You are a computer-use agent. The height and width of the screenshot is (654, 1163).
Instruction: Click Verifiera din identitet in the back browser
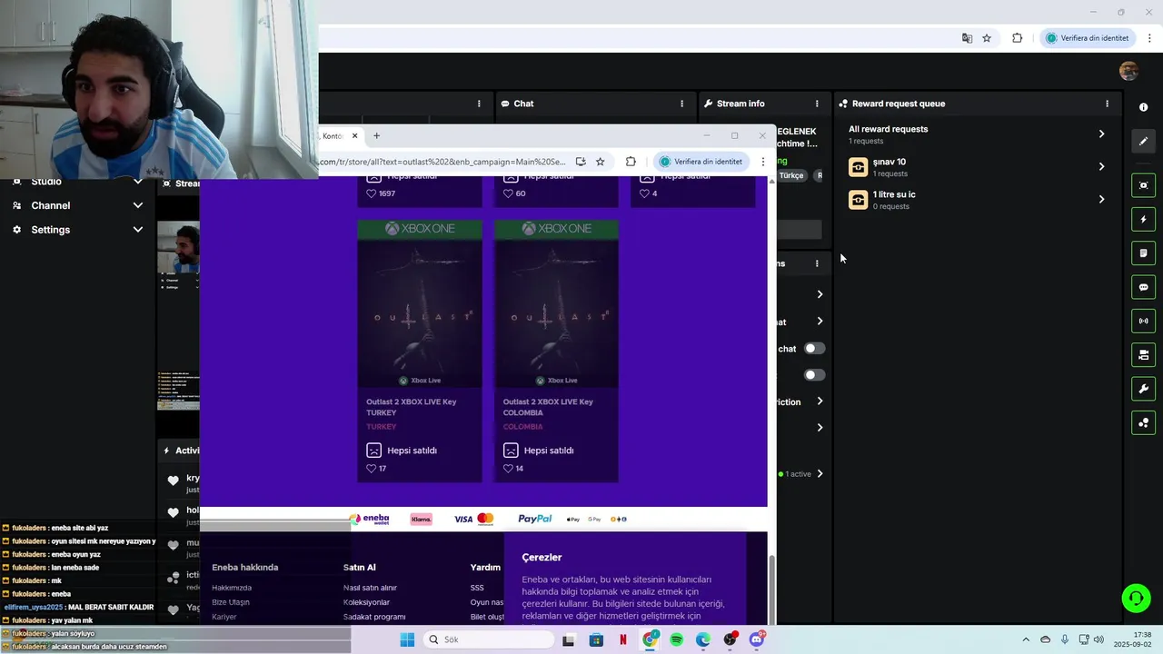pyautogui.click(x=1087, y=38)
